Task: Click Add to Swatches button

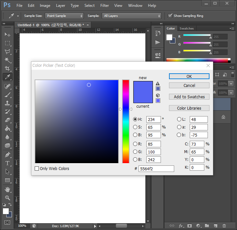Action: [189, 97]
